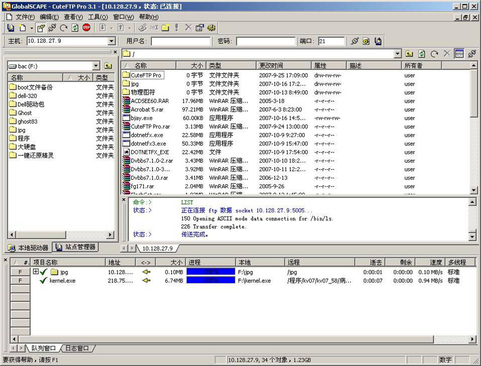Click the Download arrow icon in main toolbar

(x=103, y=28)
